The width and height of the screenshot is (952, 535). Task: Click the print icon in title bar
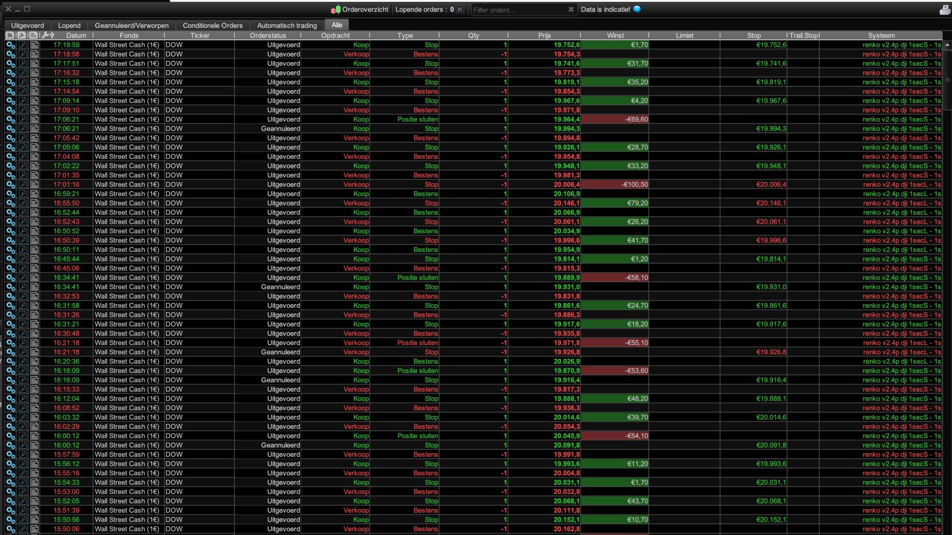945,10
